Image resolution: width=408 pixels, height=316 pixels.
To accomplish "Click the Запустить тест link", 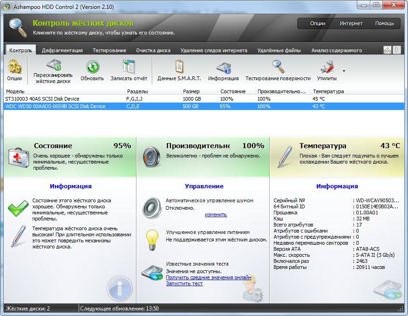I will click(184, 284).
